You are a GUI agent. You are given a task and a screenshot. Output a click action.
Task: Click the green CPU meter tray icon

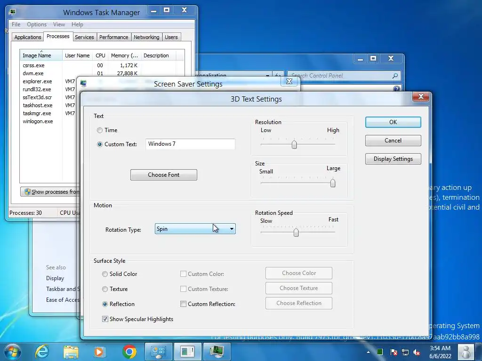[380, 352]
